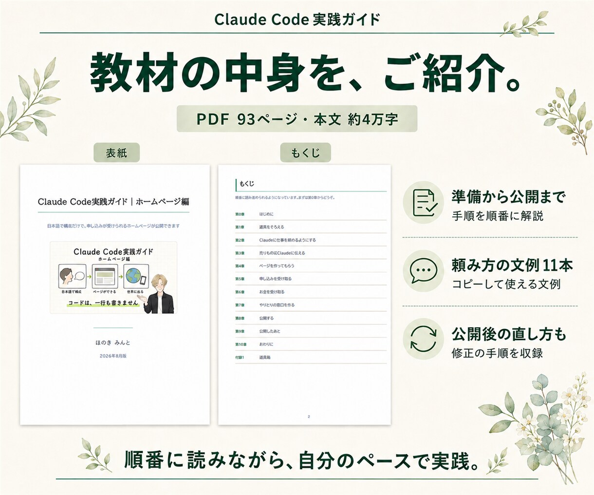Open 第5章 申し込みを受け取る
The width and height of the screenshot is (594, 495).
click(311, 279)
